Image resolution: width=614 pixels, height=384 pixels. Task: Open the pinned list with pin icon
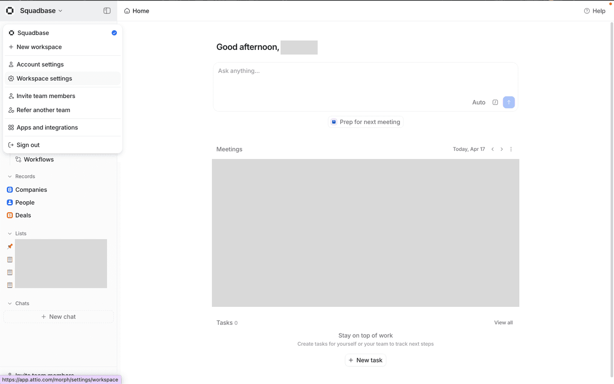(10, 246)
